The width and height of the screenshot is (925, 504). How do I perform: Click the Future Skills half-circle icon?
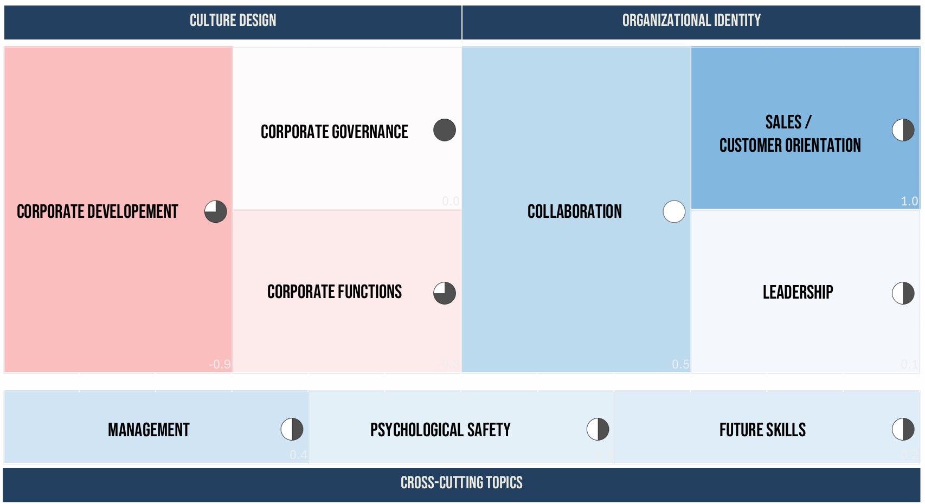tap(903, 429)
